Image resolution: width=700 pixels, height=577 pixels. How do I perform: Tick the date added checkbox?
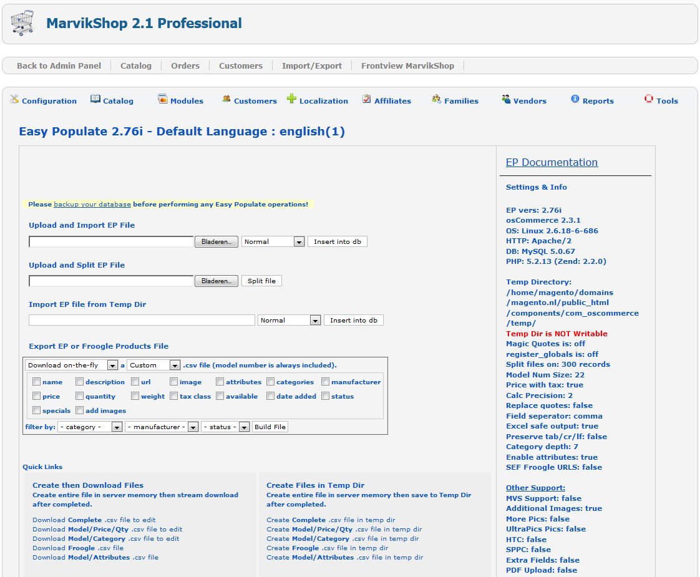pyautogui.click(x=270, y=396)
